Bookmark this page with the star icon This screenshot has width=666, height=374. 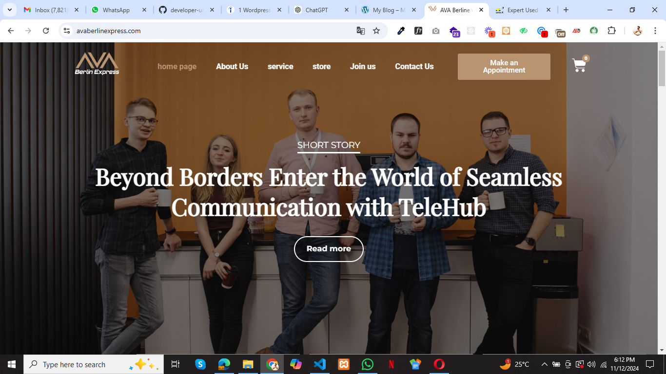point(376,31)
